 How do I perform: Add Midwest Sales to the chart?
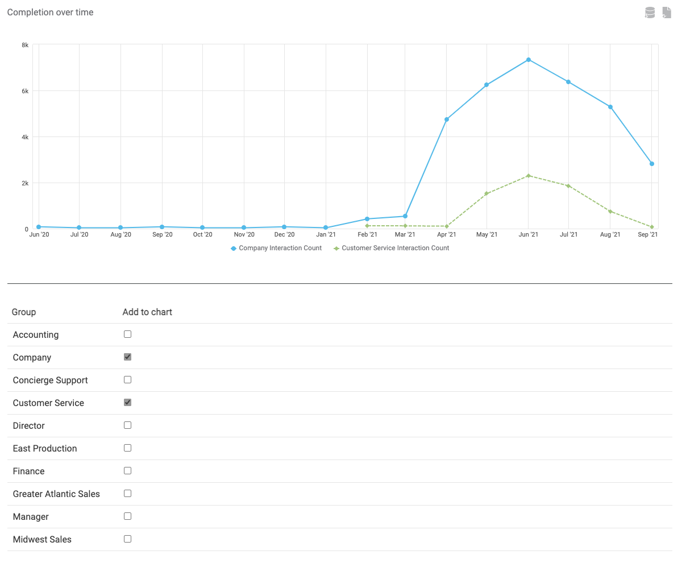tap(127, 539)
